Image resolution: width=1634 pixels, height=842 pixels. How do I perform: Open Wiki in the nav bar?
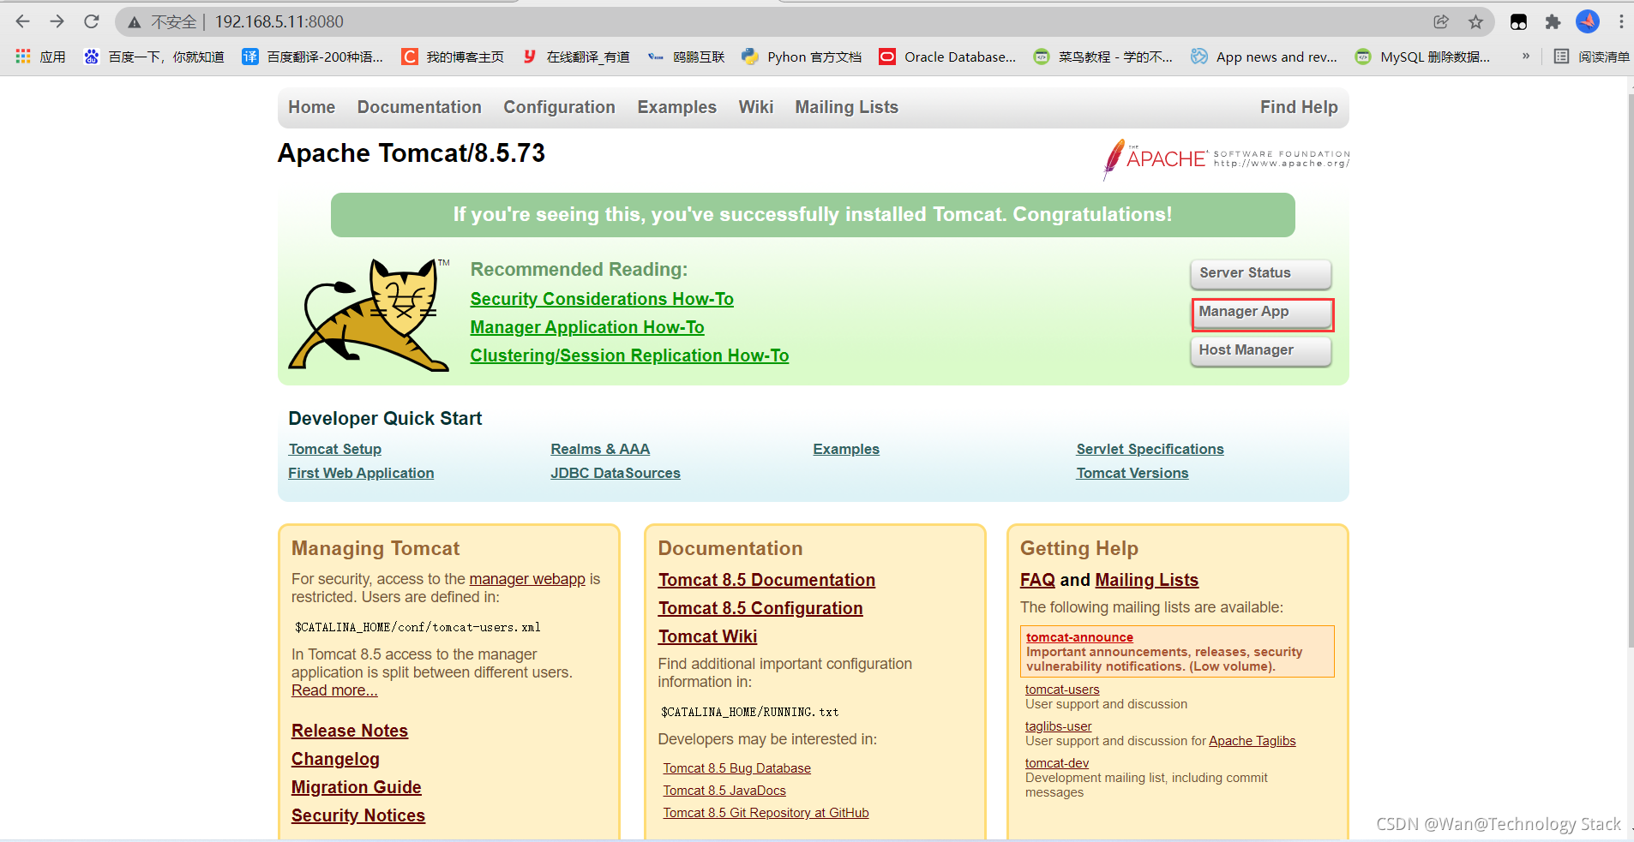click(756, 107)
